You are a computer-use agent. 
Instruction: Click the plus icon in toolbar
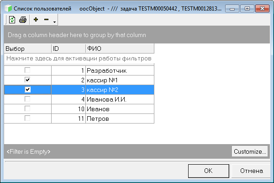pyautogui.click(x=36, y=20)
